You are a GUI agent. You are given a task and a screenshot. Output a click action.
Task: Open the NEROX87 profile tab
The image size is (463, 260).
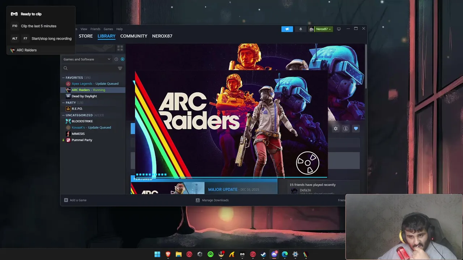pyautogui.click(x=162, y=36)
